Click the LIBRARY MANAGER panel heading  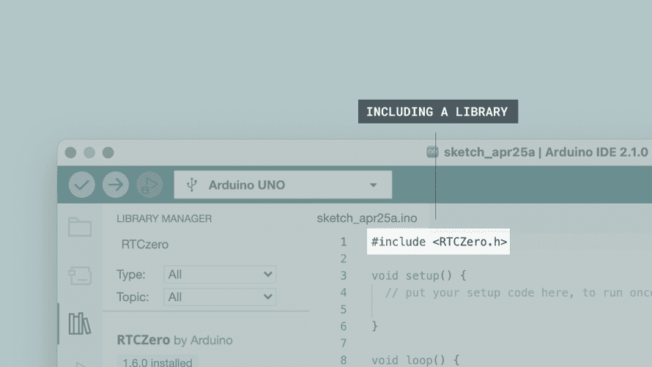[x=164, y=218]
